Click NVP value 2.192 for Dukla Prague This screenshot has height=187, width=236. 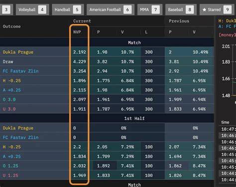pos(80,52)
